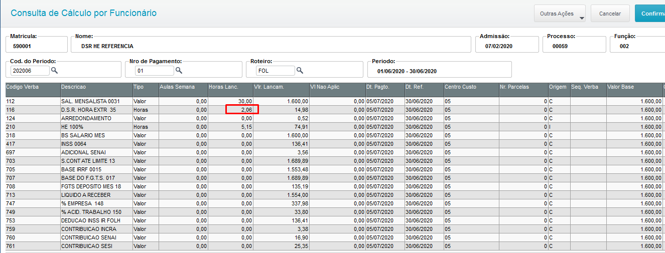665x253 pixels.
Task: Select the INSS 0064 row
Action: pyautogui.click(x=335, y=144)
